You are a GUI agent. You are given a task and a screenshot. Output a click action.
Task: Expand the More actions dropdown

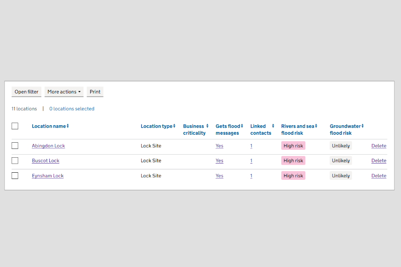click(64, 92)
